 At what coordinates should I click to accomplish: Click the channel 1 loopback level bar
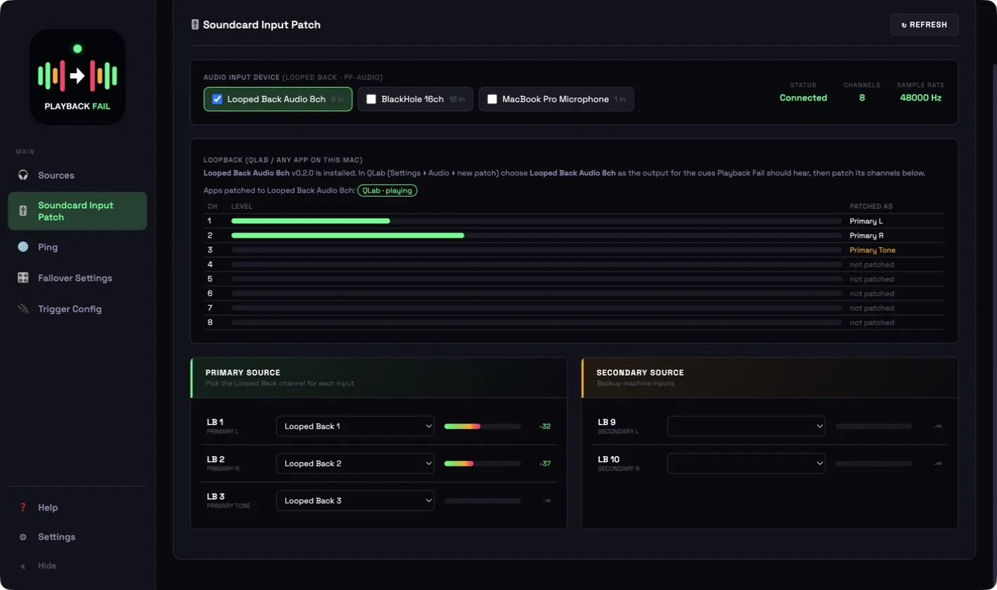pos(536,221)
